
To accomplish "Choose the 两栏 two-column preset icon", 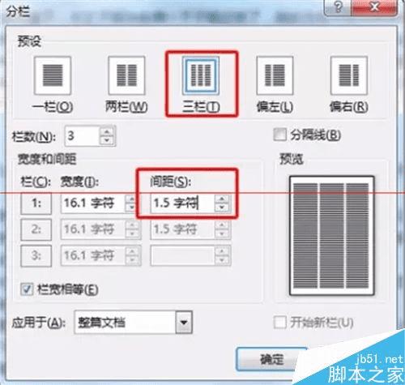I will point(126,75).
